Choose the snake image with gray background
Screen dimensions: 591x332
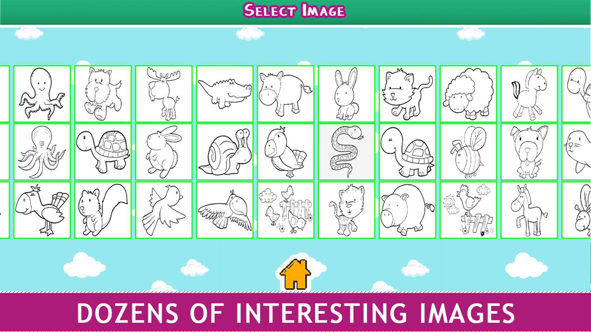(346, 152)
